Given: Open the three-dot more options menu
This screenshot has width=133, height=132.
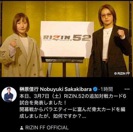Looking at the screenshot, I should 127,89.
